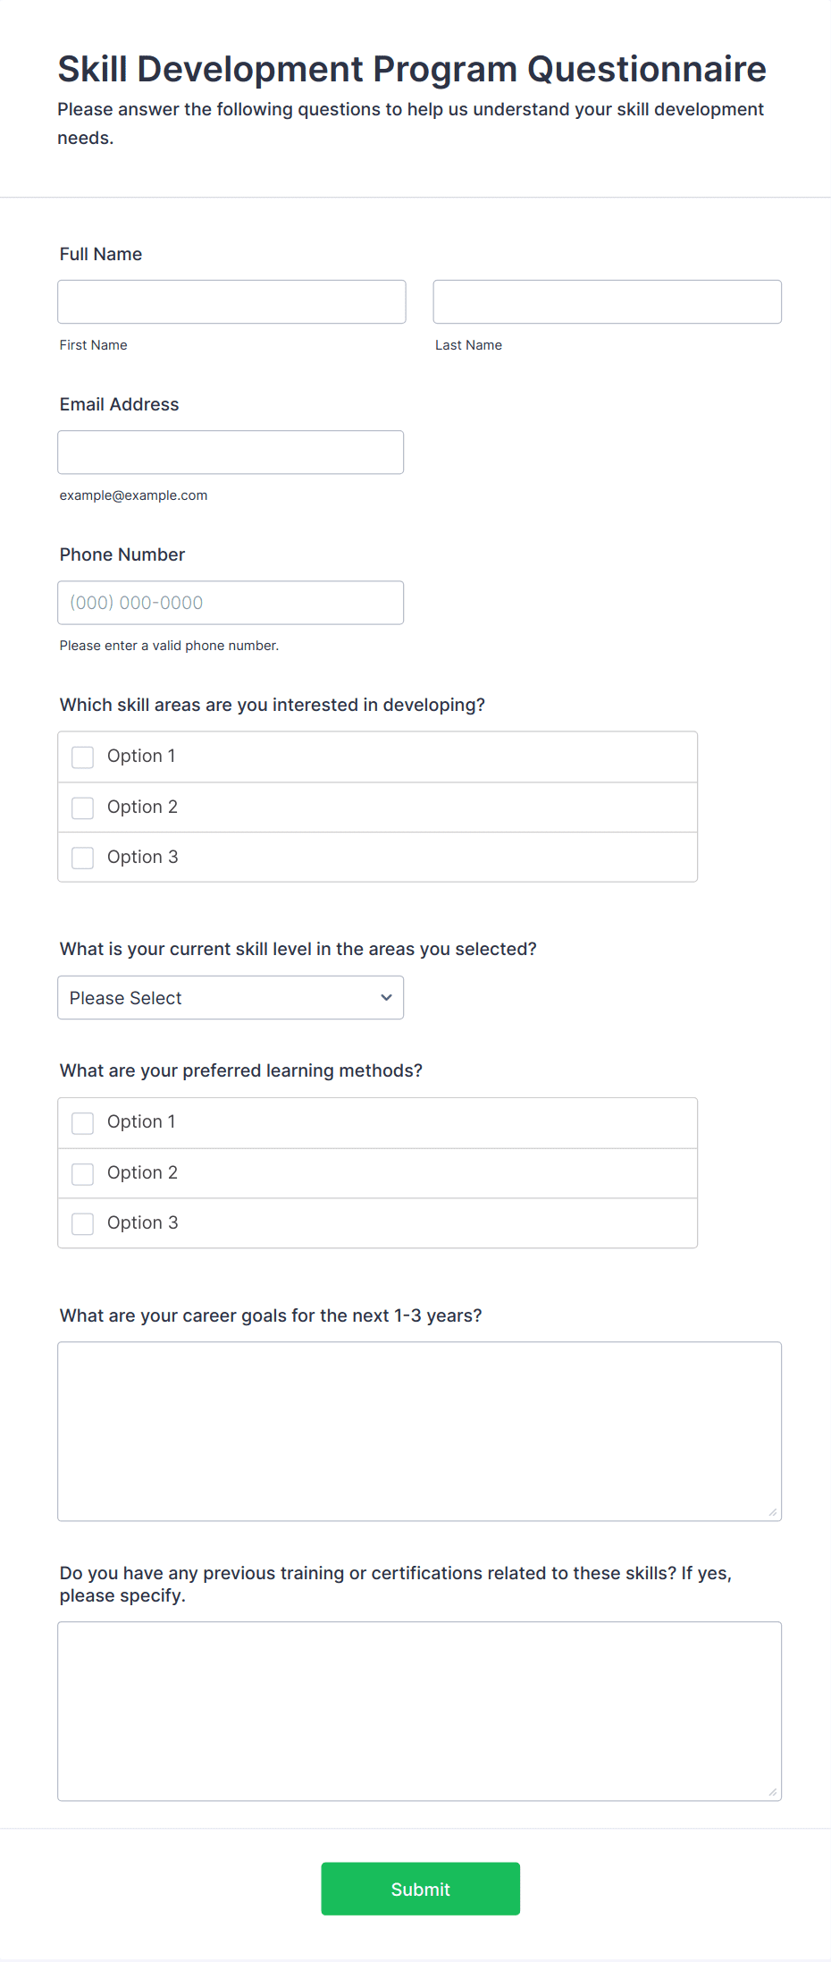The image size is (831, 1962).
Task: Grab the career goals textarea resize handle
Action: (x=773, y=1512)
